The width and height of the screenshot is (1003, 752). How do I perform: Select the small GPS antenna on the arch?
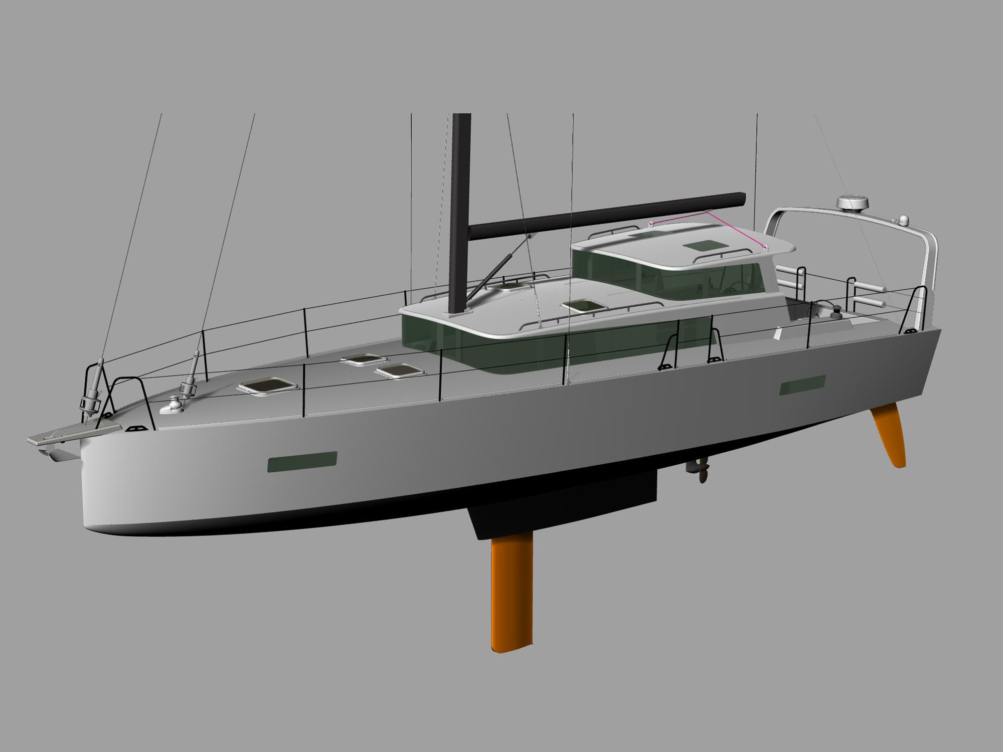pyautogui.click(x=903, y=220)
